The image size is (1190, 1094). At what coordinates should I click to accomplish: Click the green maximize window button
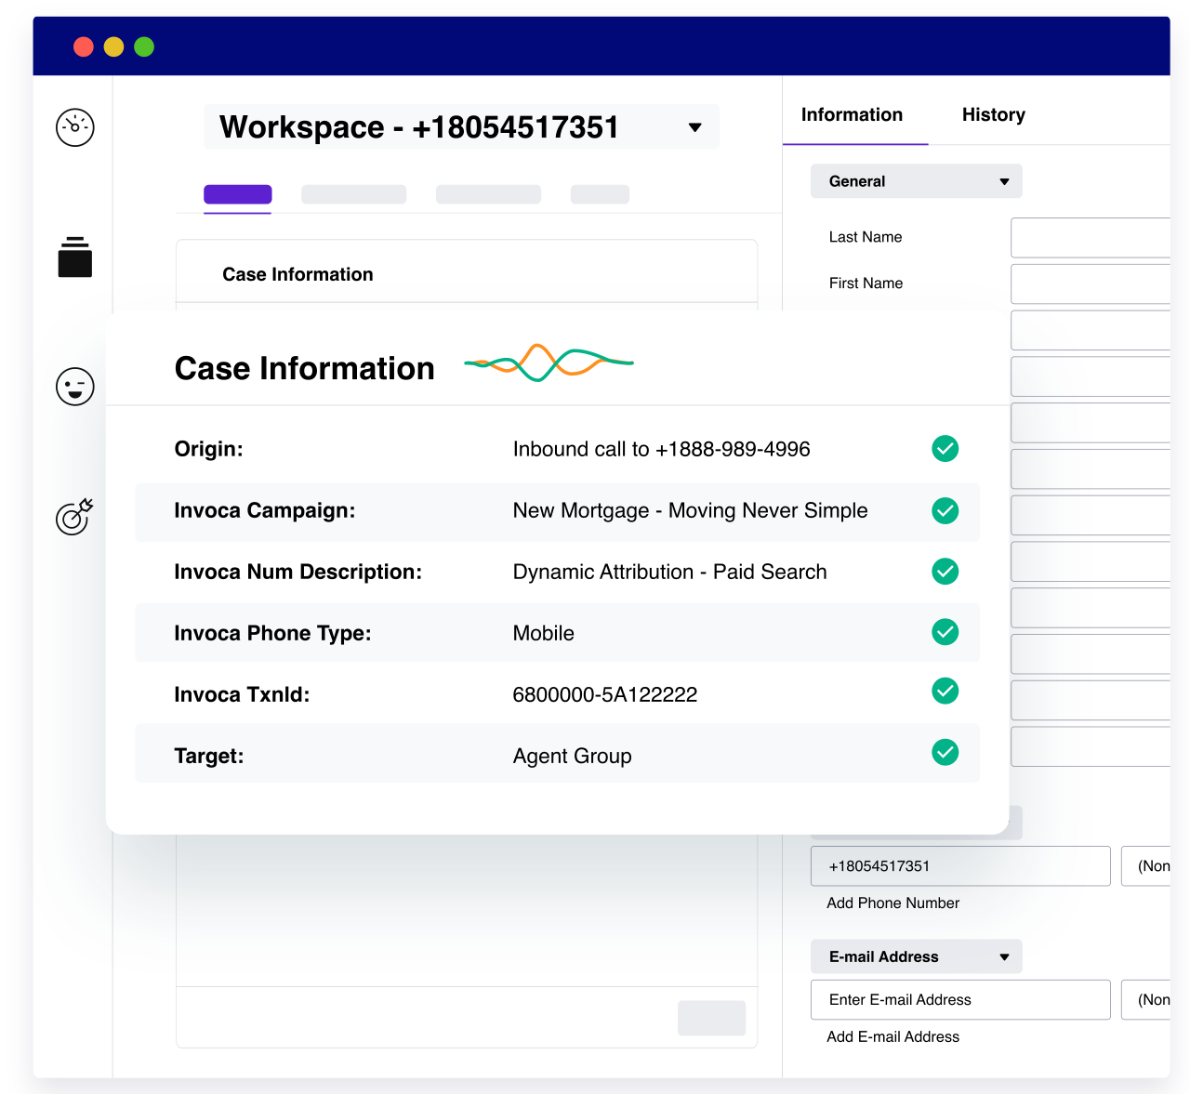pos(144,46)
